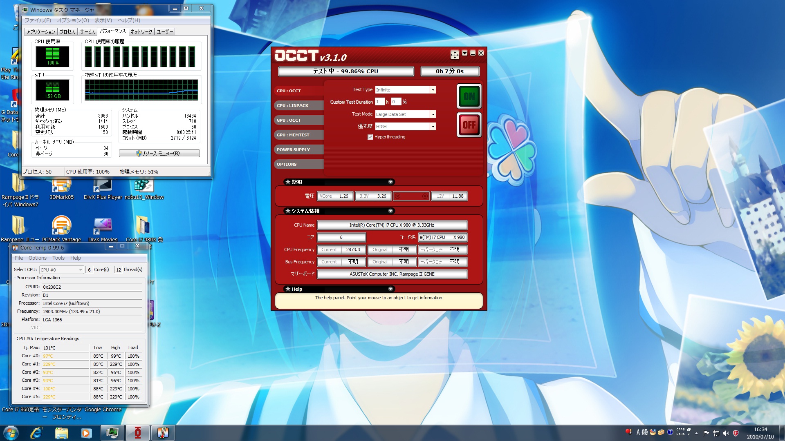The image size is (785, 441).
Task: Click the OCCT taskbar icon
Action: tap(138, 433)
